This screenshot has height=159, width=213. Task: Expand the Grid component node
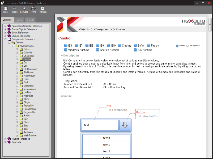[17, 83]
